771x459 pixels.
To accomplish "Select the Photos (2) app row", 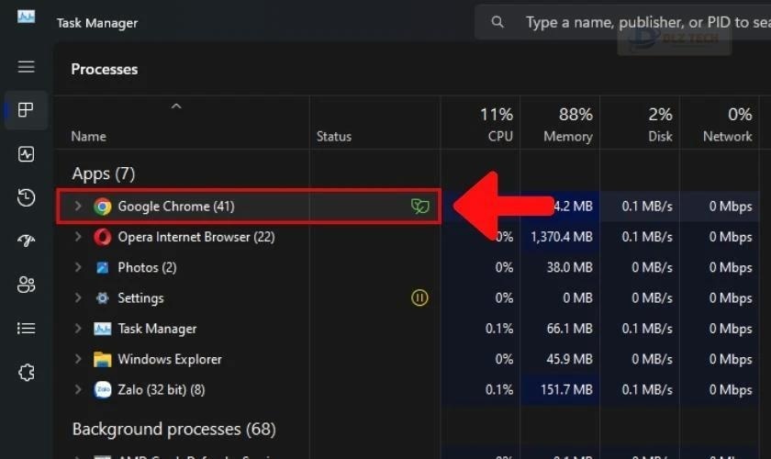I will point(407,268).
